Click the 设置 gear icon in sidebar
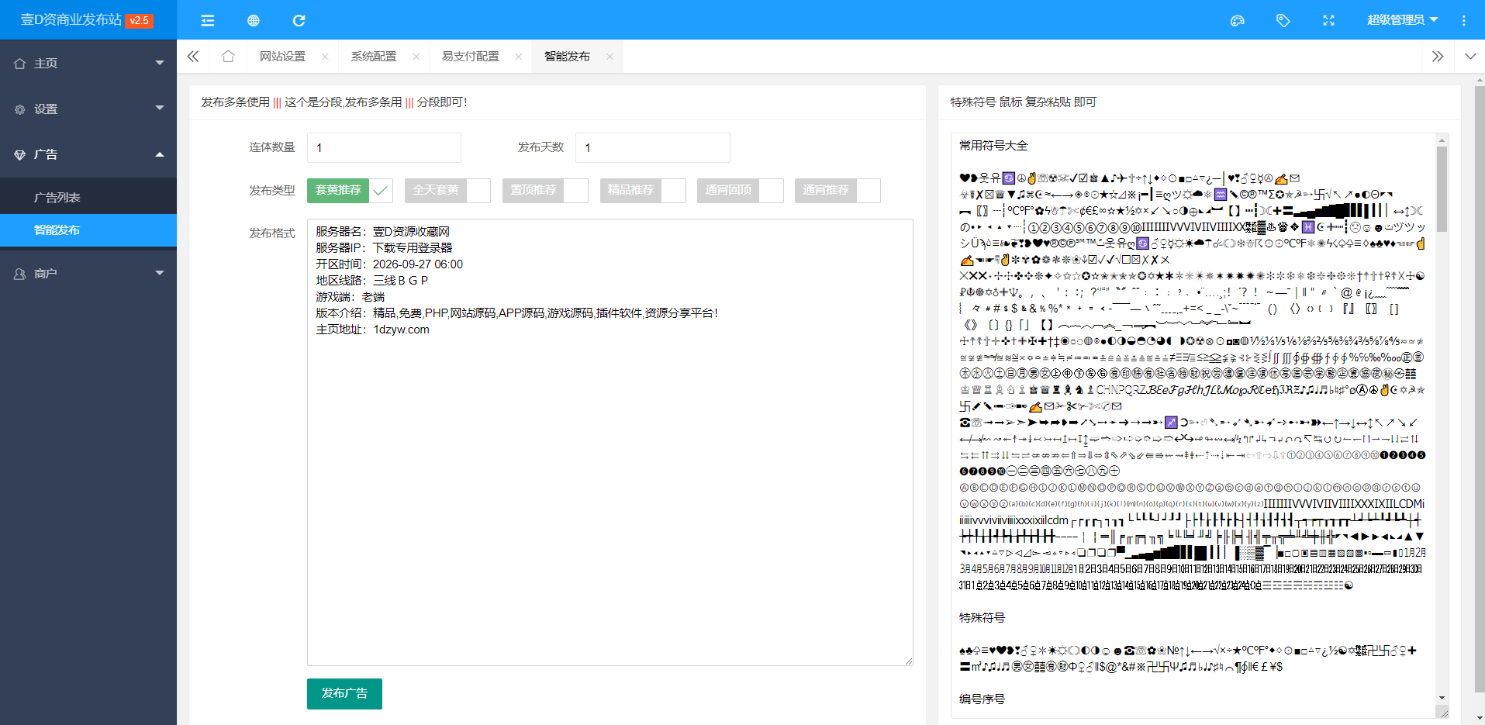This screenshot has width=1485, height=725. (20, 109)
